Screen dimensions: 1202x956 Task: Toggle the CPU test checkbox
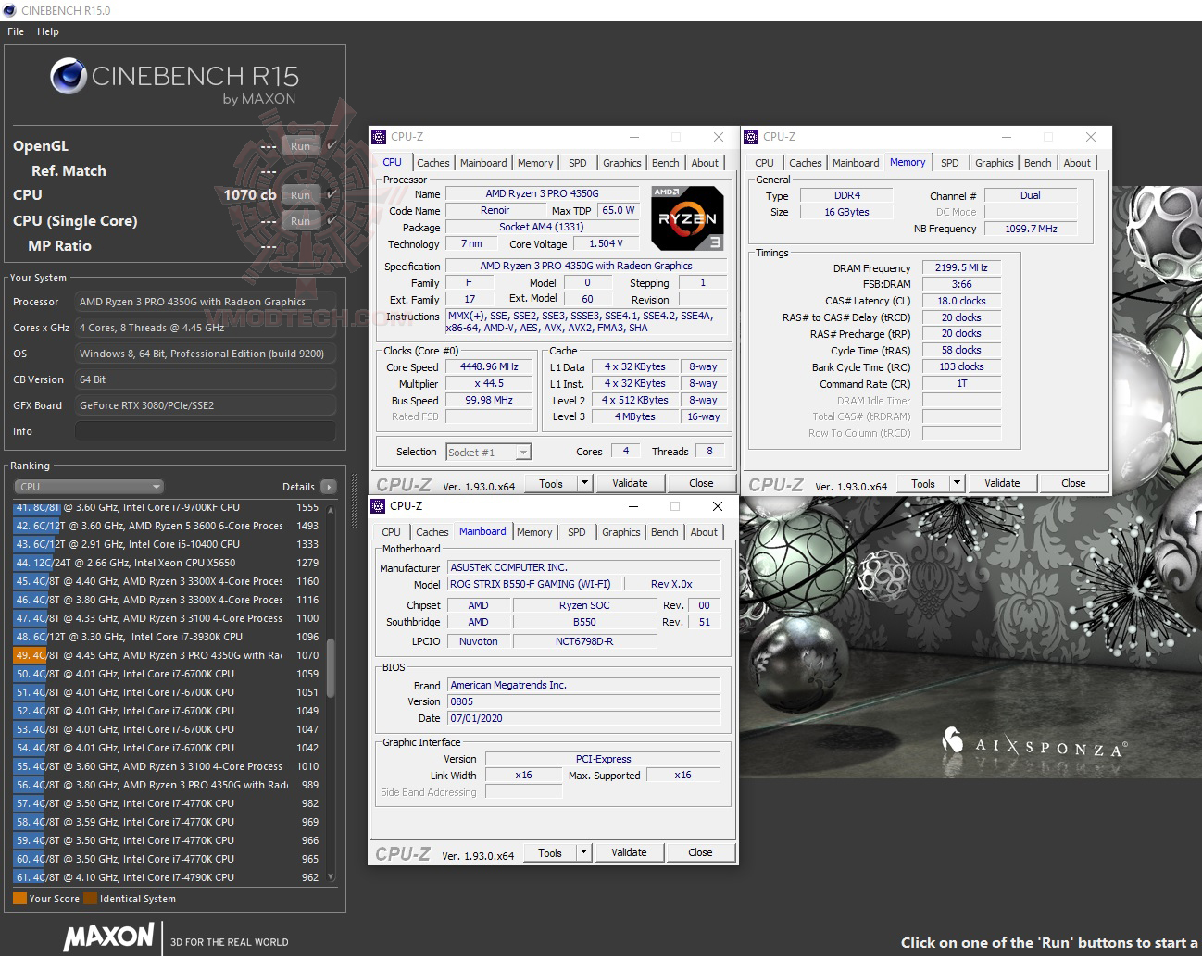(x=332, y=194)
